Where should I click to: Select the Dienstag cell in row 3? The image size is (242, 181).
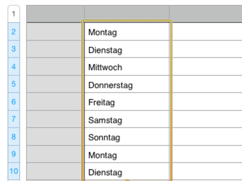tap(127, 49)
